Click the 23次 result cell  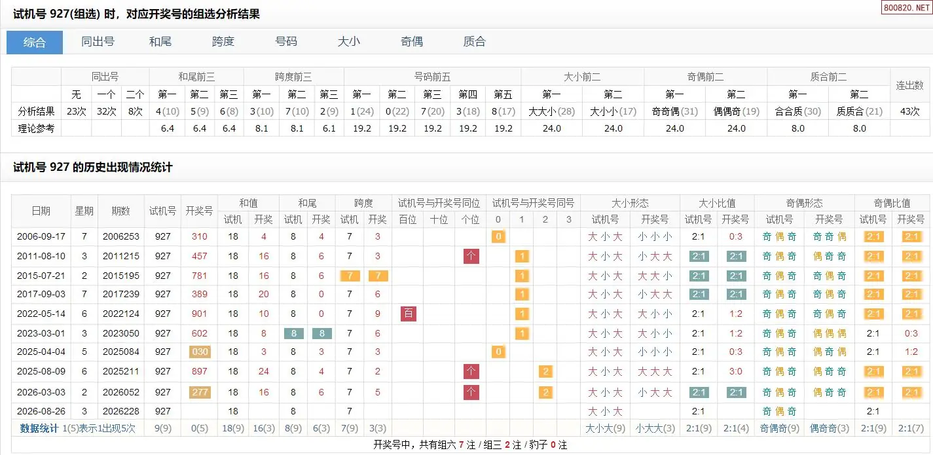[77, 111]
